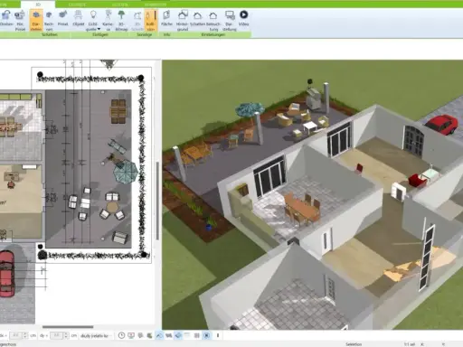Select the blue parasol in 3D view
463x347 pixels.
[250, 109]
